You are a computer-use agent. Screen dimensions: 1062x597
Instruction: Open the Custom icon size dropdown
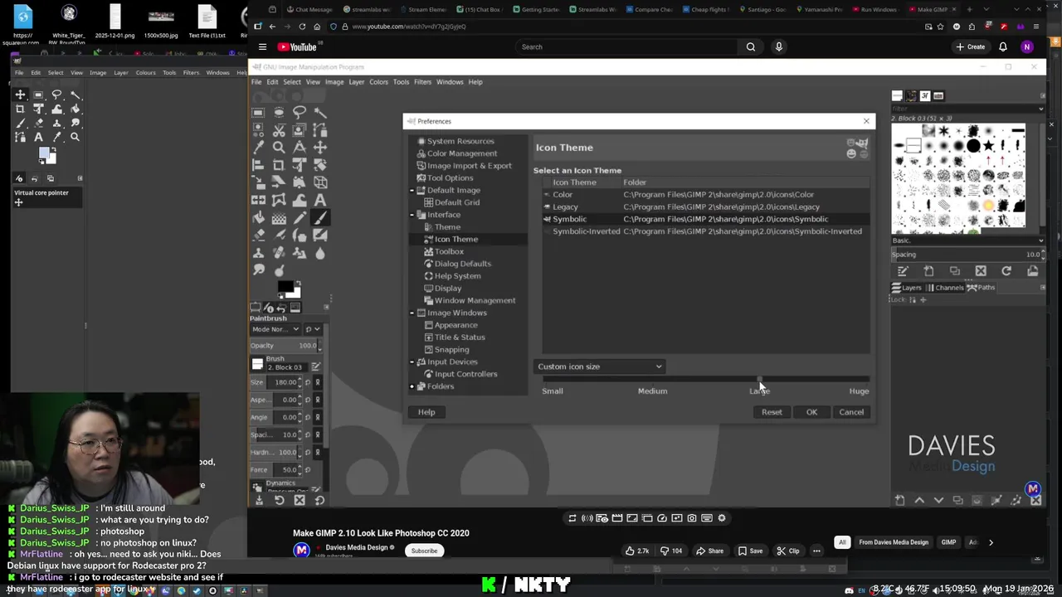(599, 366)
